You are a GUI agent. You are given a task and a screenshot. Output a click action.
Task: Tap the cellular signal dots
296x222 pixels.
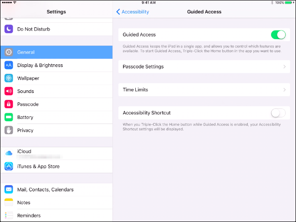(7, 2)
